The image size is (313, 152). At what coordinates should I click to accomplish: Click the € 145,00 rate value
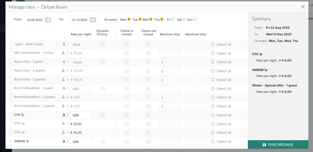click(x=77, y=80)
